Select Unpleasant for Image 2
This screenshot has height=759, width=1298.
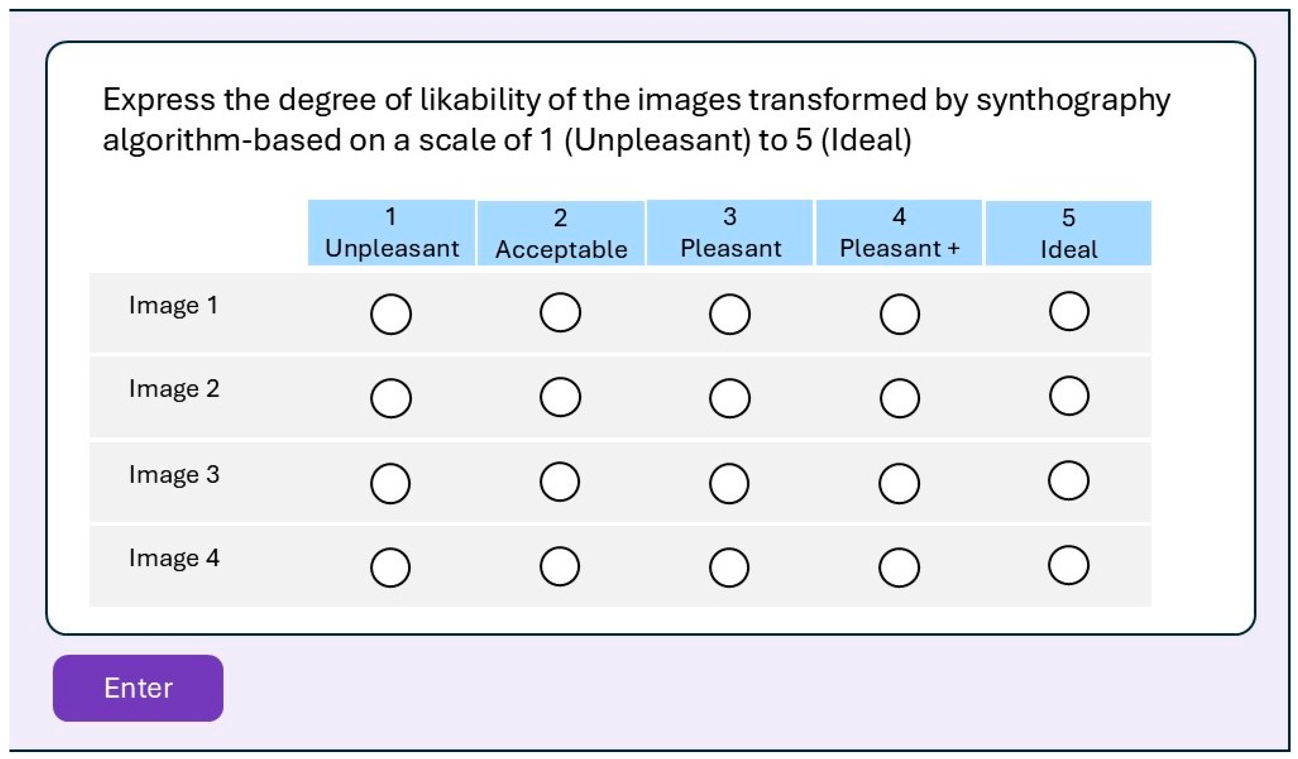[391, 398]
